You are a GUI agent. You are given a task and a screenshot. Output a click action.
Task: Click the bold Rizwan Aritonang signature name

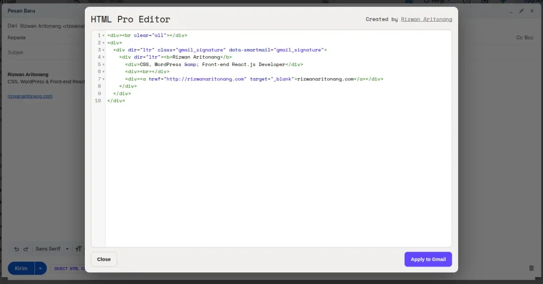(x=28, y=74)
